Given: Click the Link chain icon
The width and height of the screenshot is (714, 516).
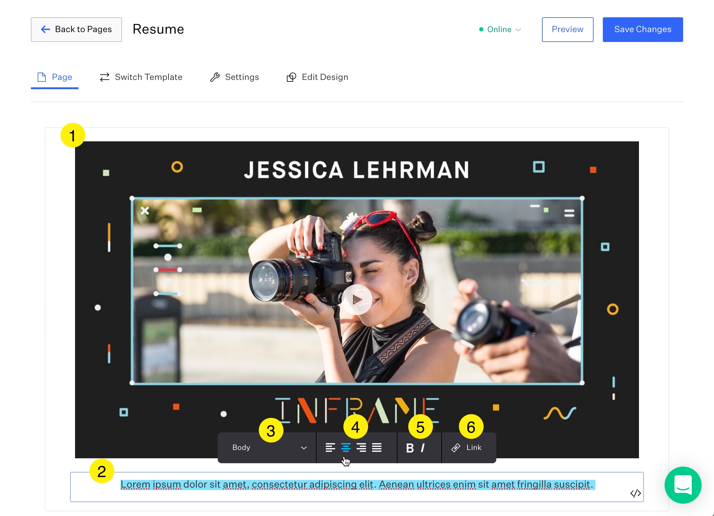Looking at the screenshot, I should coord(456,448).
